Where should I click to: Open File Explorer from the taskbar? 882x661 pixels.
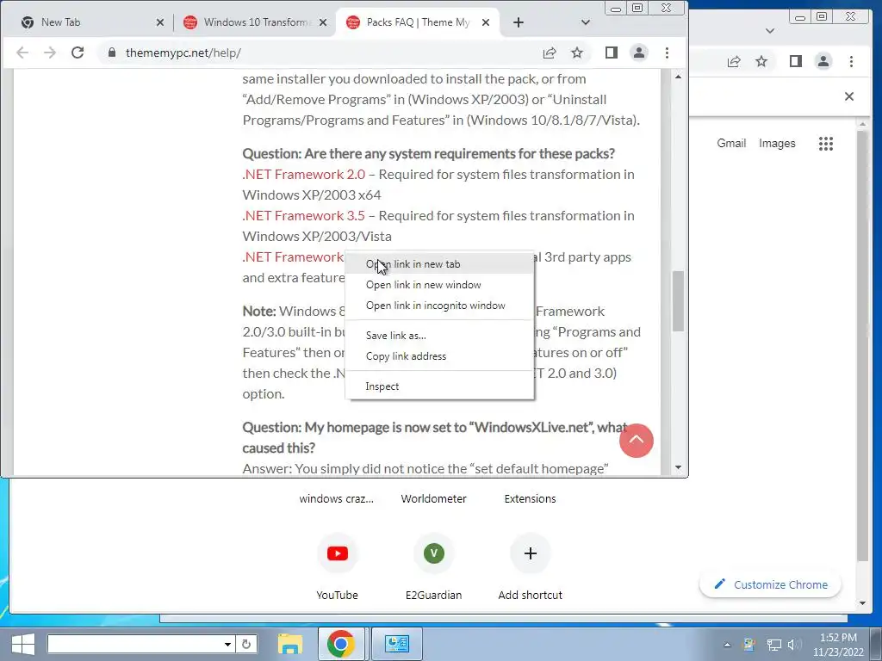pos(290,644)
